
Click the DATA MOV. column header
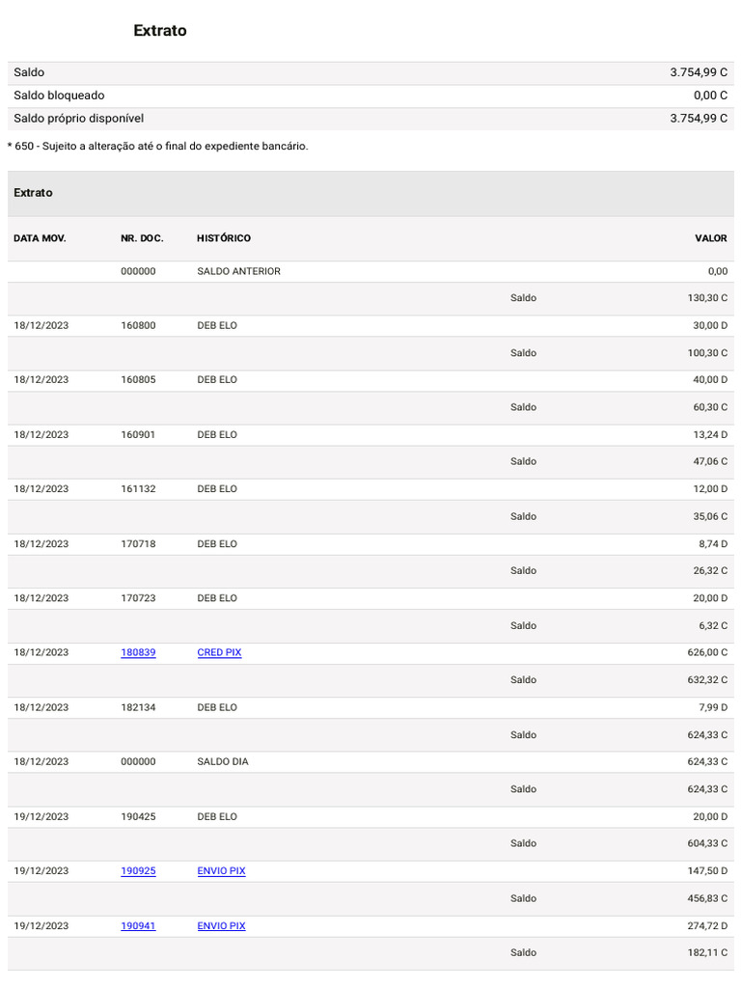40,238
